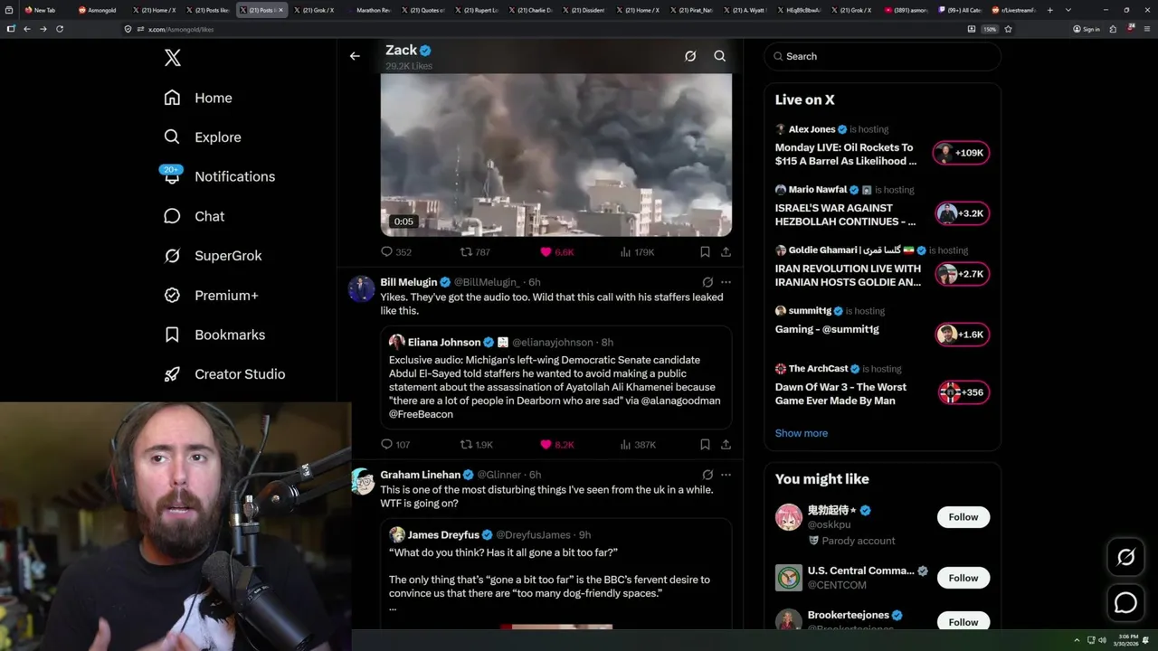
Task: View analytics showing 387K views
Action: coord(638,445)
